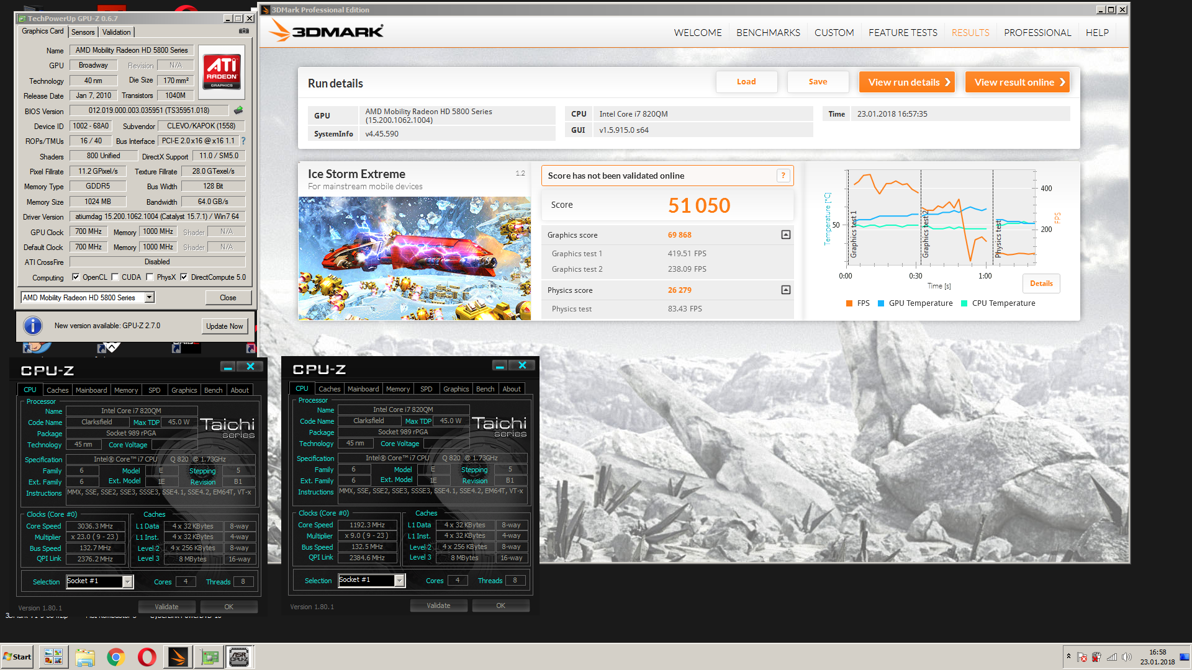Click the Load button in Run details

pyautogui.click(x=746, y=82)
